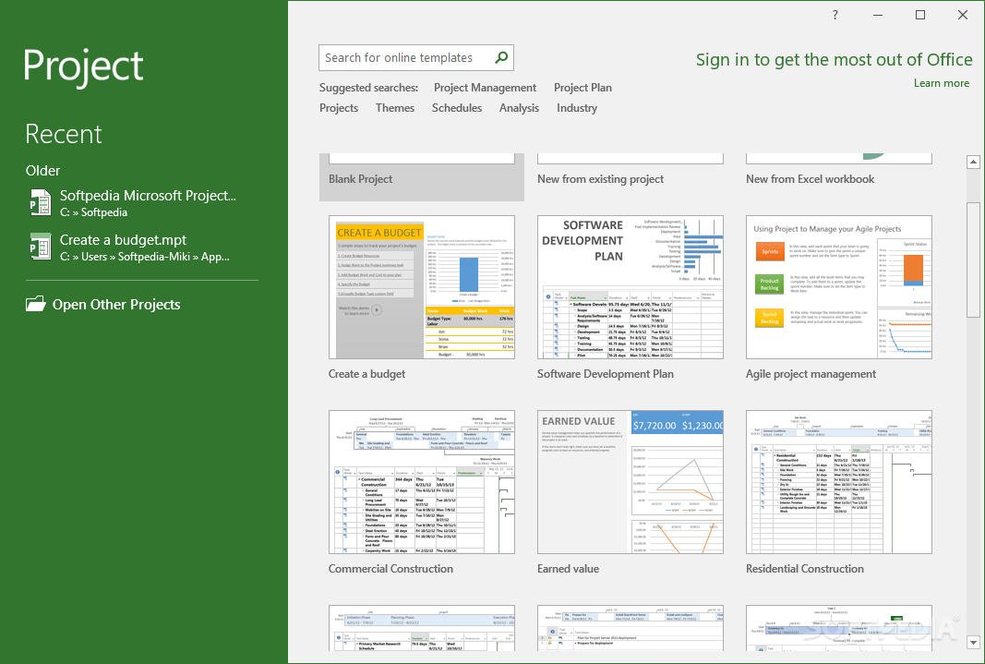Open the Learn more link
The image size is (985, 664).
[x=941, y=82]
